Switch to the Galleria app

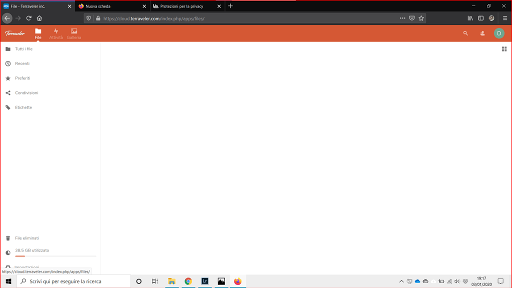pyautogui.click(x=73, y=33)
